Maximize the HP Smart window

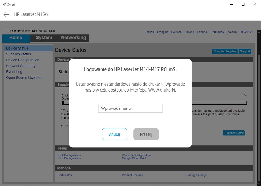pyautogui.click(x=243, y=5)
